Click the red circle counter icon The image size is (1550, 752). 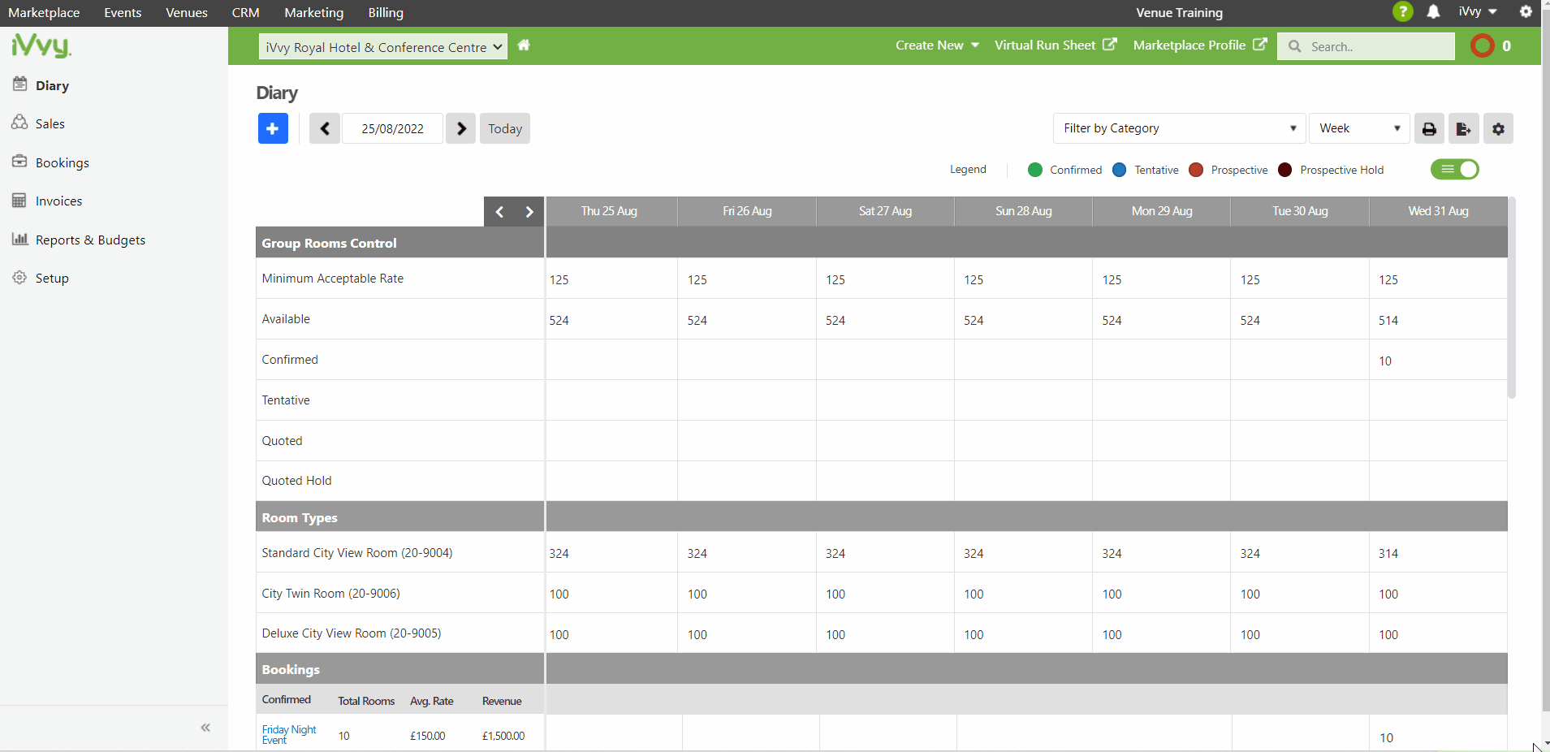pyautogui.click(x=1482, y=45)
